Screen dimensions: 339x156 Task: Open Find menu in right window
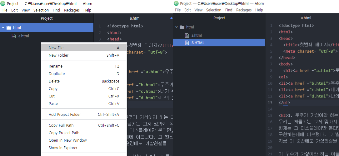coord(229,10)
